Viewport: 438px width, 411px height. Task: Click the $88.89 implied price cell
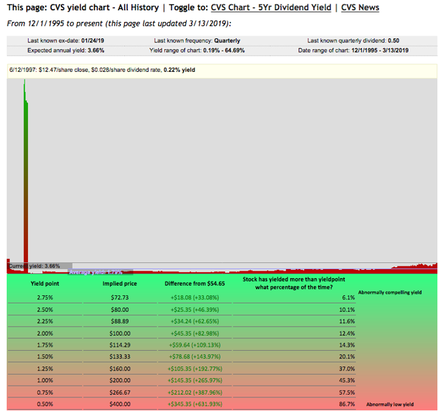[120, 321]
